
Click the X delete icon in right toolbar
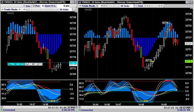coord(119,6)
